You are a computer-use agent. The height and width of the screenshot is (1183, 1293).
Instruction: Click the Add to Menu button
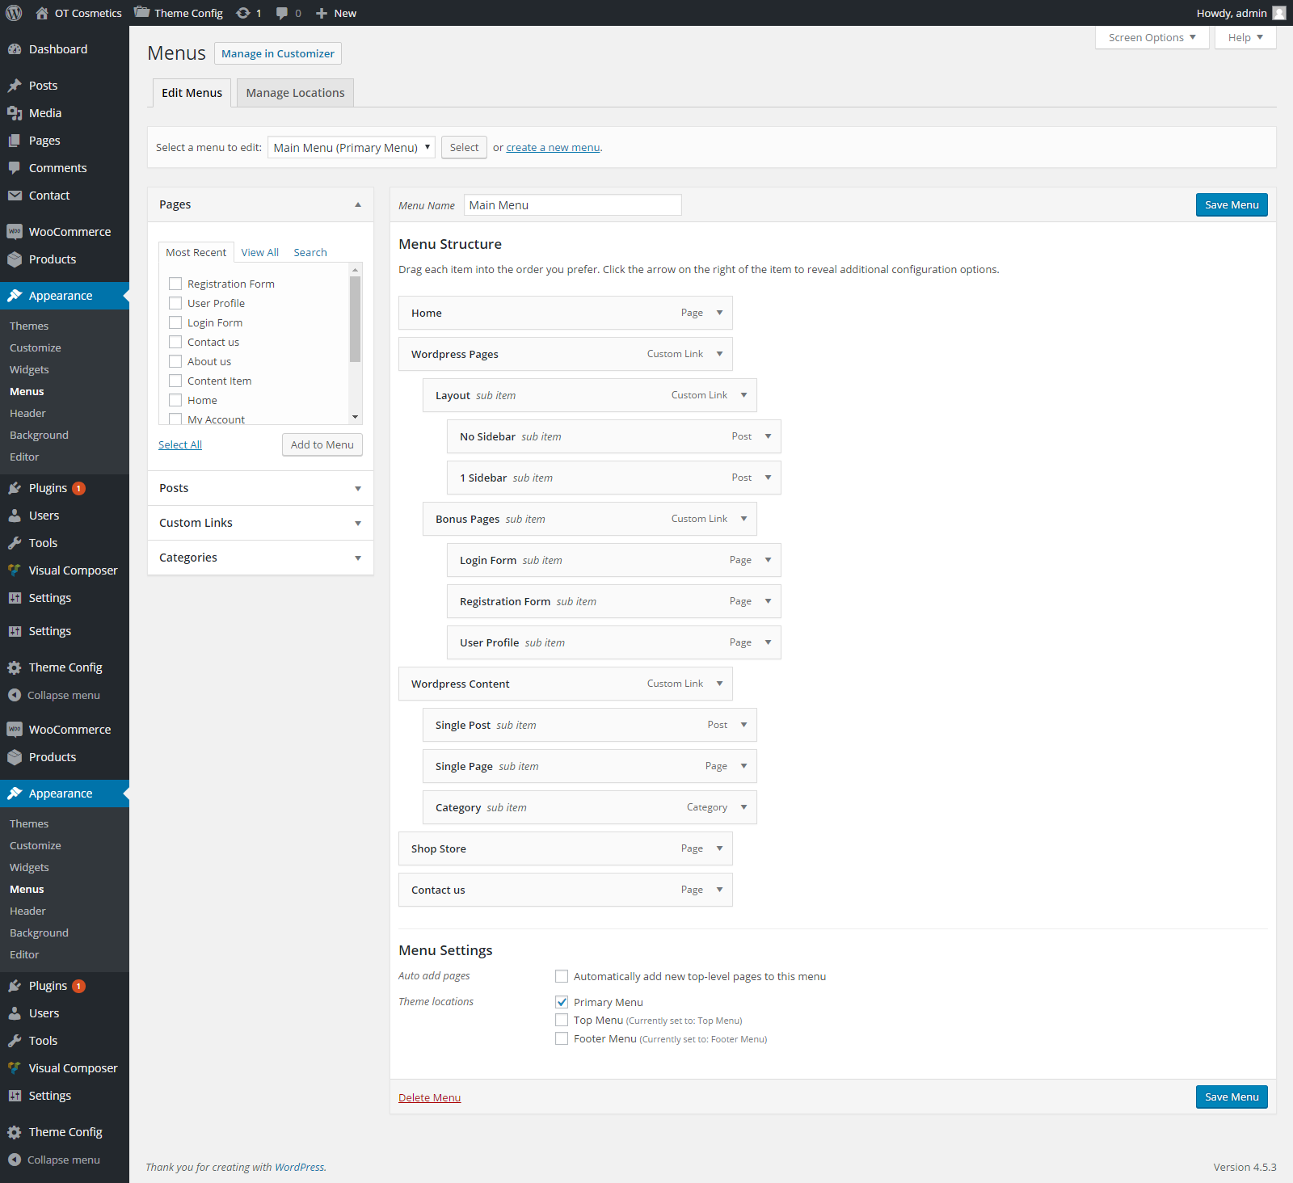point(322,444)
